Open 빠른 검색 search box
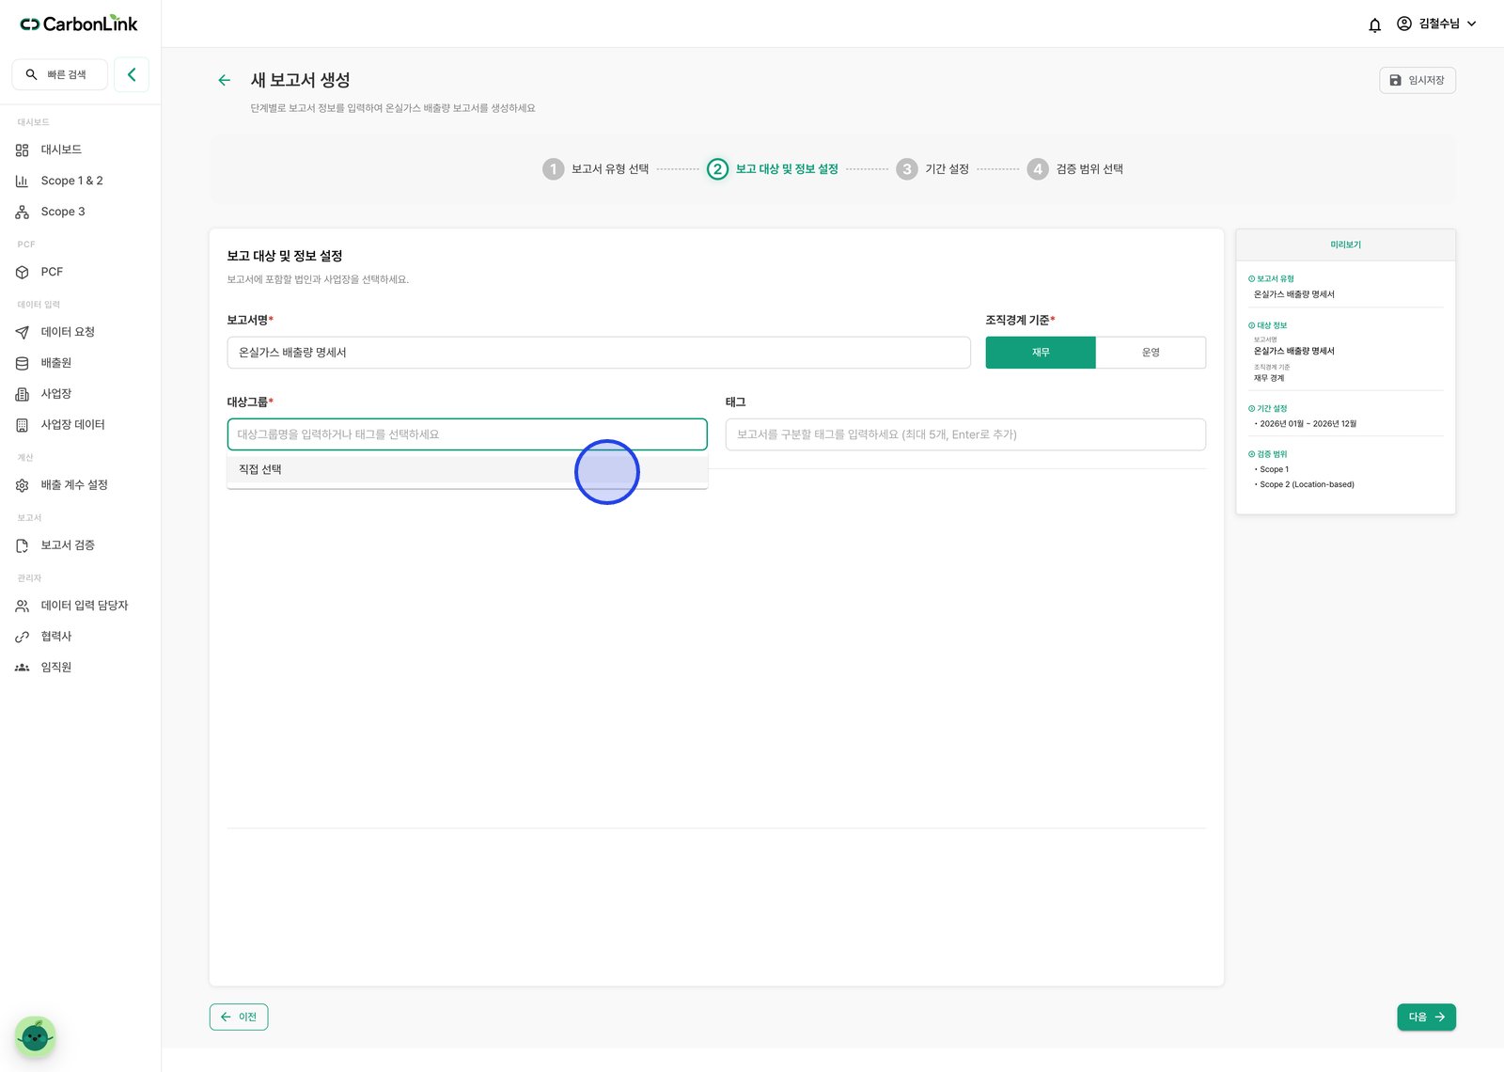The height and width of the screenshot is (1072, 1504). click(x=60, y=74)
